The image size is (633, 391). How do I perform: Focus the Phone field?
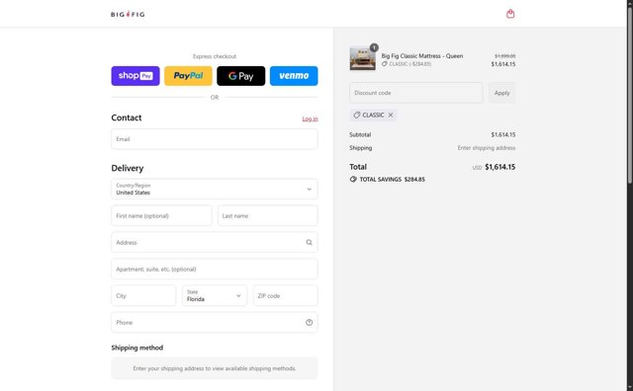(215, 322)
